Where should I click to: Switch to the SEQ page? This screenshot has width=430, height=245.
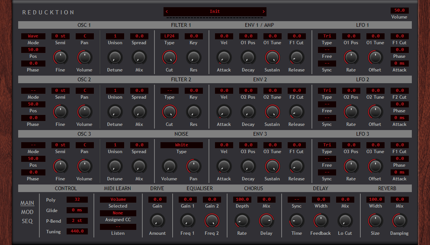(x=27, y=221)
